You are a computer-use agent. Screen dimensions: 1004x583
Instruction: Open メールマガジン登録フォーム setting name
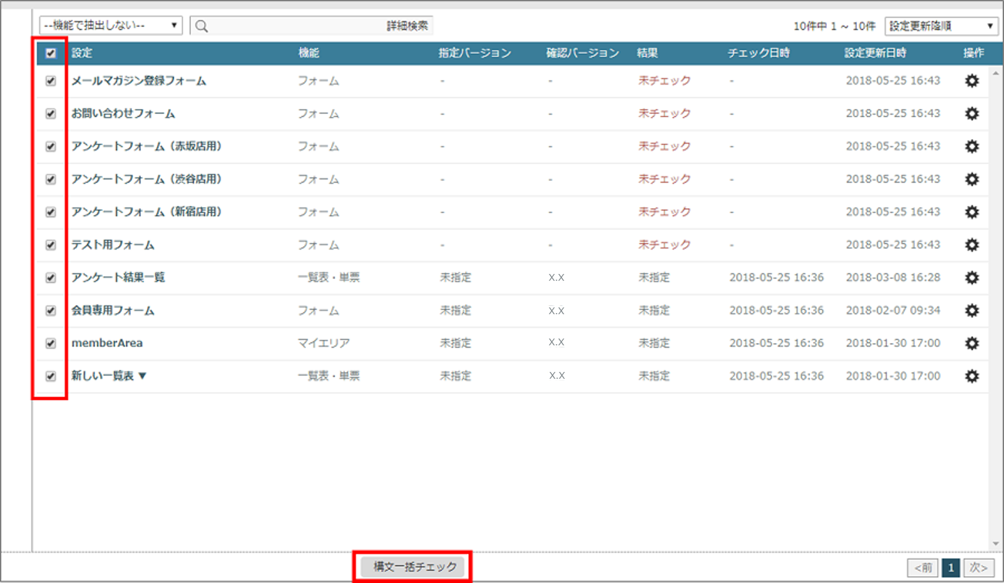click(139, 81)
